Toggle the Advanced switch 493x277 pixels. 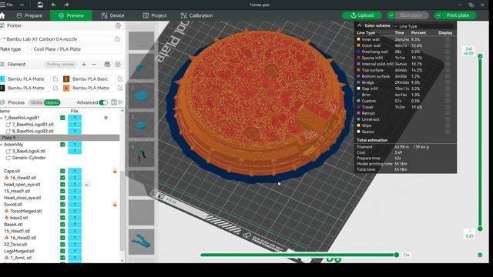[102, 102]
